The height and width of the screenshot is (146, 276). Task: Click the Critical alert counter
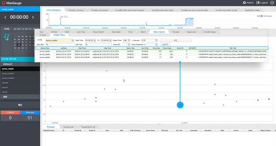coord(10,116)
